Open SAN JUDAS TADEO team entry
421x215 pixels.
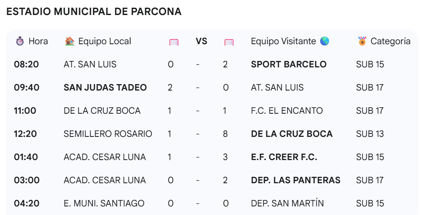click(x=105, y=88)
